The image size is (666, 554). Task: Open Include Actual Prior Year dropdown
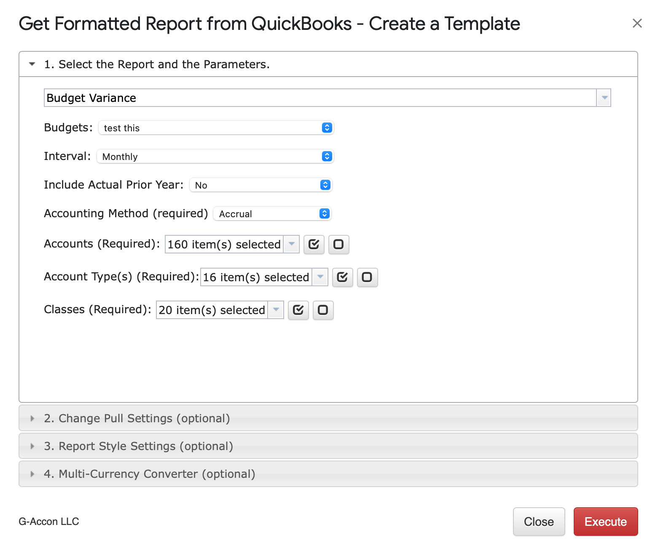click(261, 185)
